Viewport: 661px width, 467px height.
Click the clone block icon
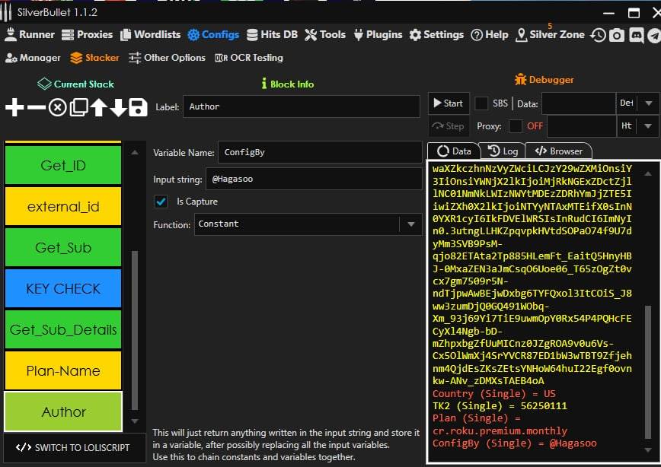click(78, 108)
